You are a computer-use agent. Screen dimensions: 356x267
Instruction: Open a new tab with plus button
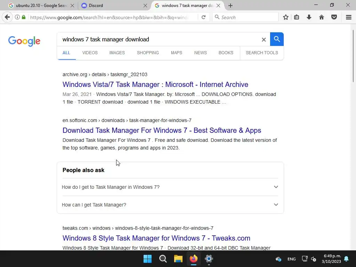click(230, 6)
